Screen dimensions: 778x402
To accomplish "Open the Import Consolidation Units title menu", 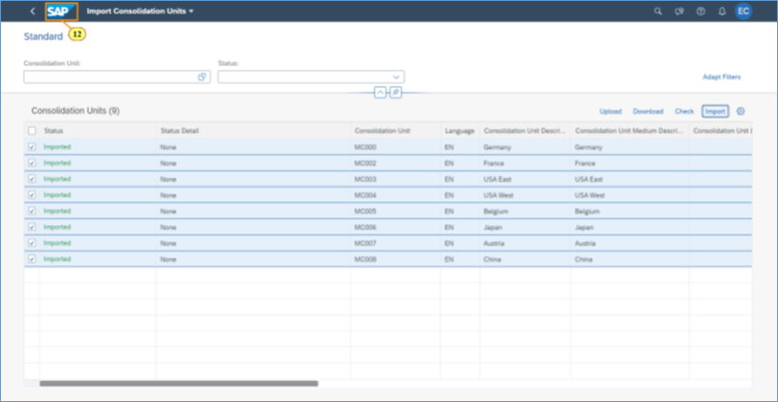I will point(140,11).
